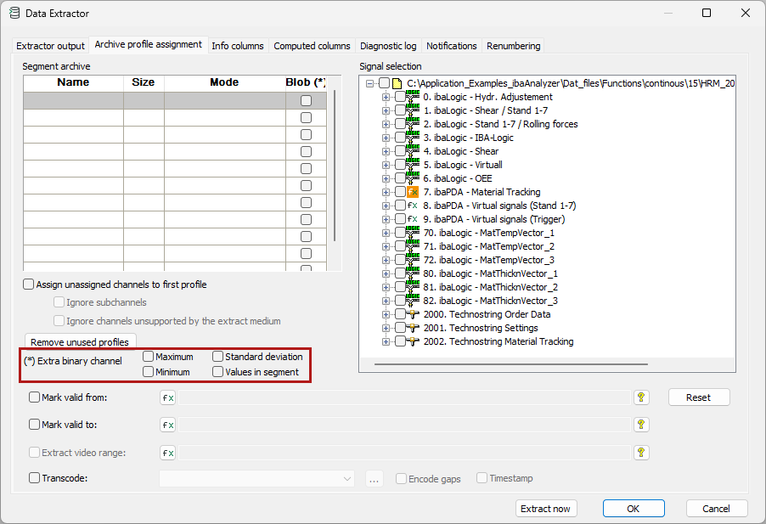Viewport: 766px width, 524px height.
Task: Click the Segment archive vertical scrollbar
Action: [x=335, y=165]
